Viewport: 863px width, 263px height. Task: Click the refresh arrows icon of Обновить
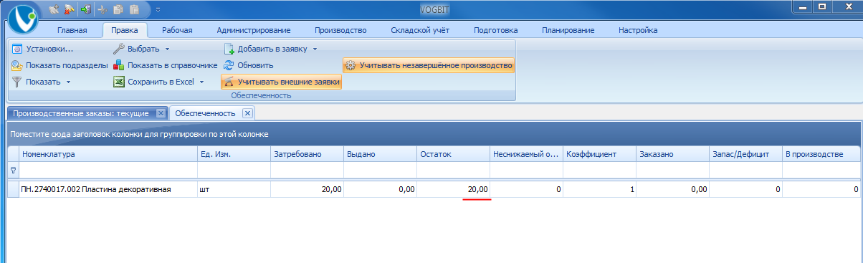coord(229,65)
